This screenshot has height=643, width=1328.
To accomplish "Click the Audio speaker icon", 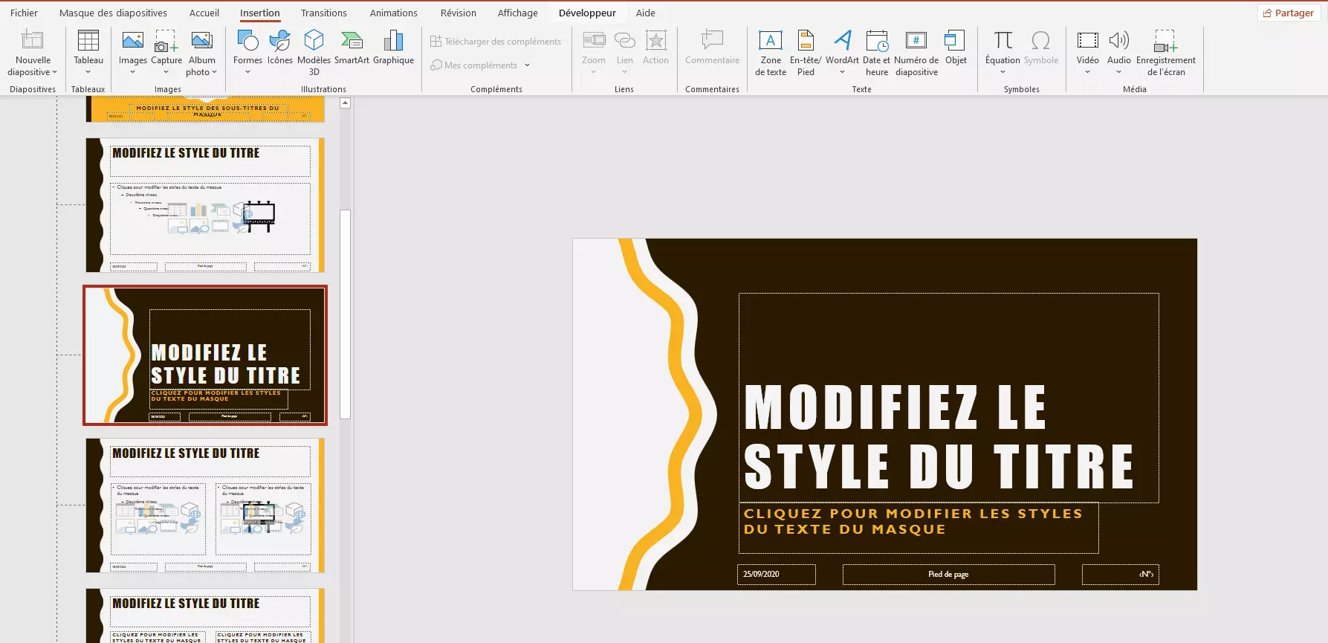I will 1118,40.
